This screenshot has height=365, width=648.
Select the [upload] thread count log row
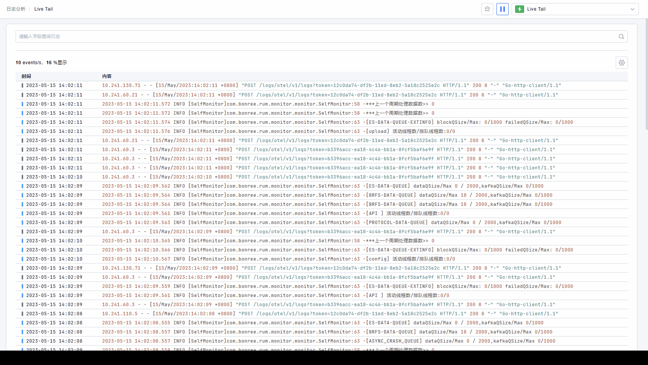pos(278,131)
